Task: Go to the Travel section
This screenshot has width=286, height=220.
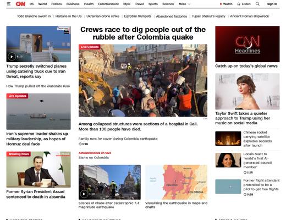Action: 139,4
